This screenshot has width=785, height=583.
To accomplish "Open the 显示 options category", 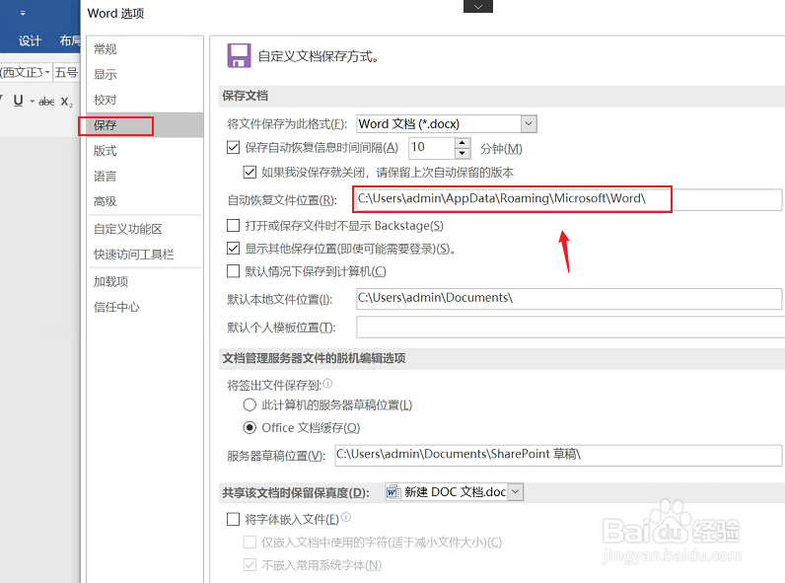I will [145, 75].
